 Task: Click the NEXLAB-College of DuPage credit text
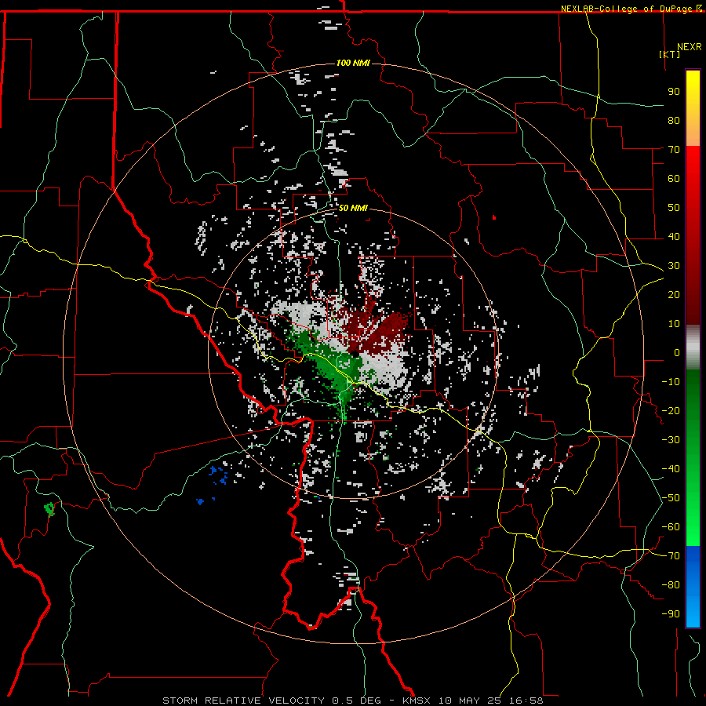pos(626,9)
